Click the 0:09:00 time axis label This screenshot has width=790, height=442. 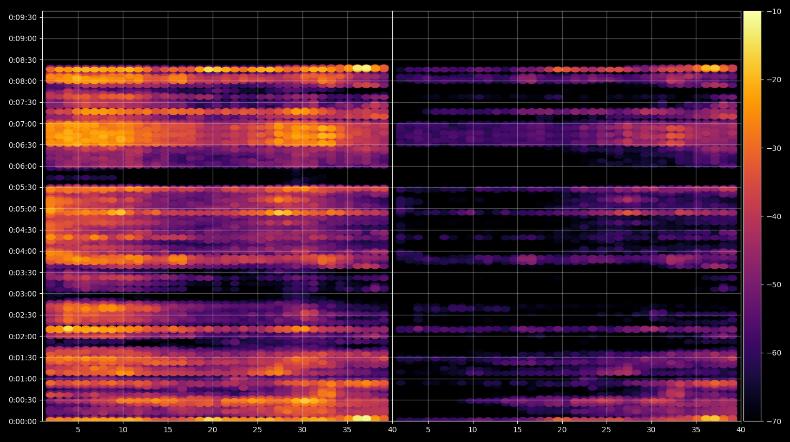pos(23,38)
